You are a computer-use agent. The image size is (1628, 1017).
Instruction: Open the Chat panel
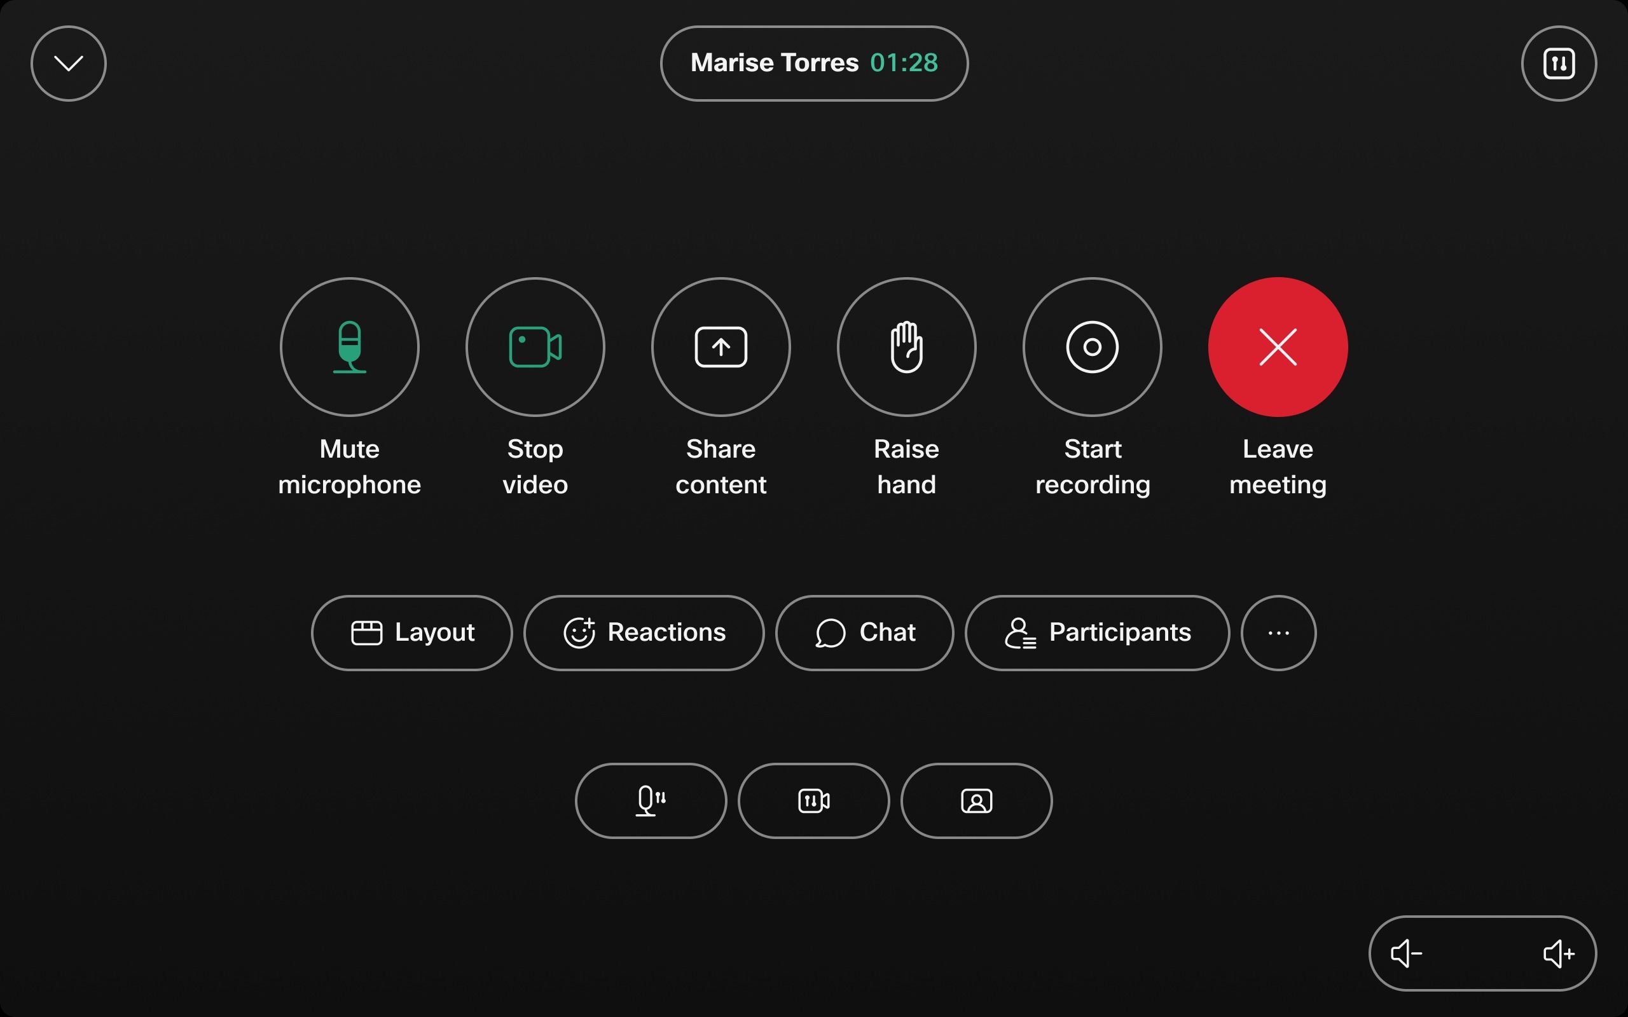(x=864, y=633)
